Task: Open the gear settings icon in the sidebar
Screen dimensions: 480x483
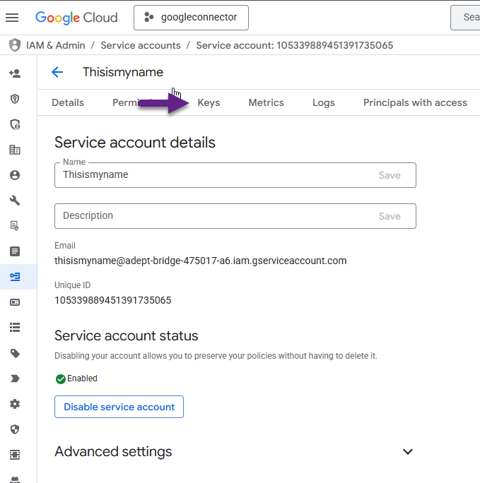Action: [14, 404]
